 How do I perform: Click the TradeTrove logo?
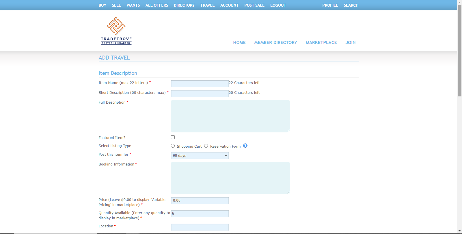pyautogui.click(x=116, y=31)
